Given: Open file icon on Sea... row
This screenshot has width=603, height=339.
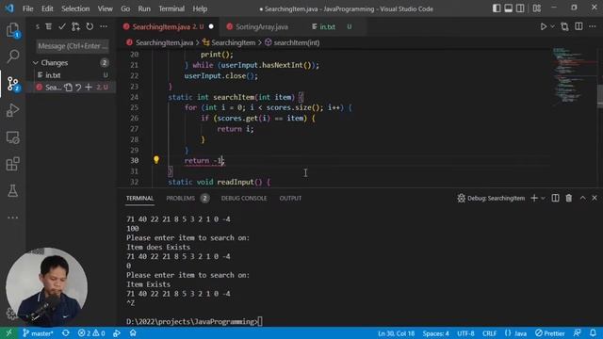Looking at the screenshot, I should tap(68, 88).
